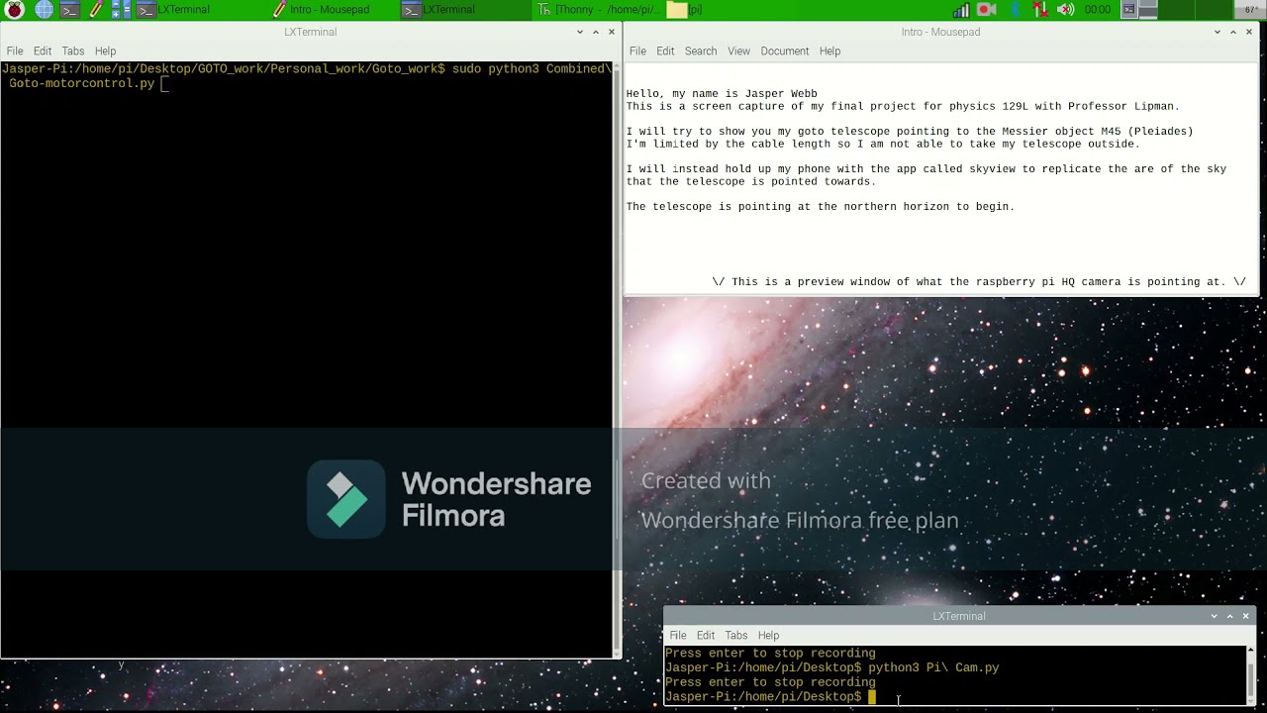Close the Pi Cam.py LXTerminal window
The image size is (1267, 713).
click(1246, 616)
